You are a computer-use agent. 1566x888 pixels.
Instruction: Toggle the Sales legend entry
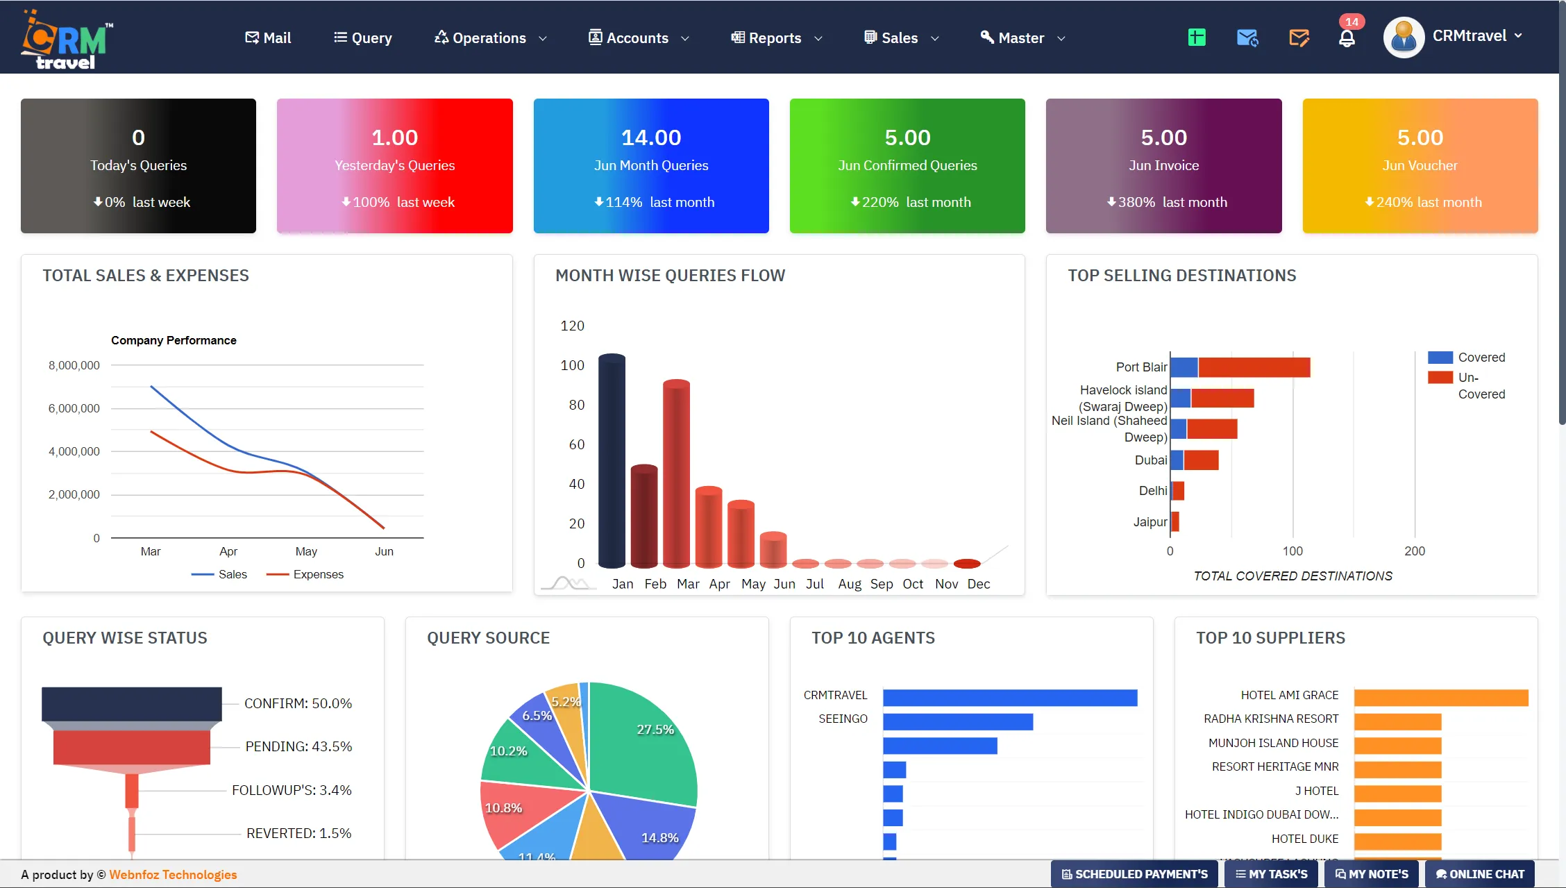[x=219, y=574]
